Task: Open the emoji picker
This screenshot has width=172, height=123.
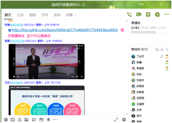Action: tap(6, 120)
